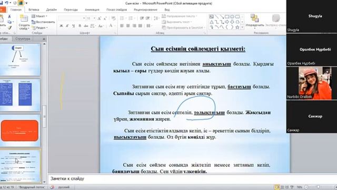337x190 pixels.
Task: Select the triangle shape in gallery
Action: (212, 22)
